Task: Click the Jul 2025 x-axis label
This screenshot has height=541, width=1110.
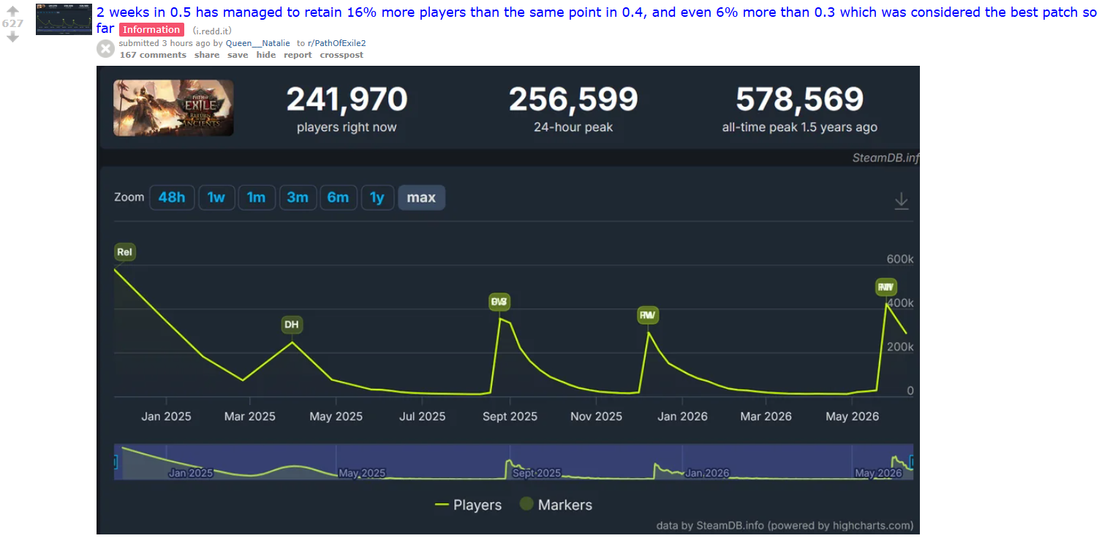Action: [423, 417]
